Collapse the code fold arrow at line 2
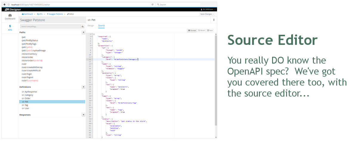The height and width of the screenshot is (153, 358). [92, 36]
